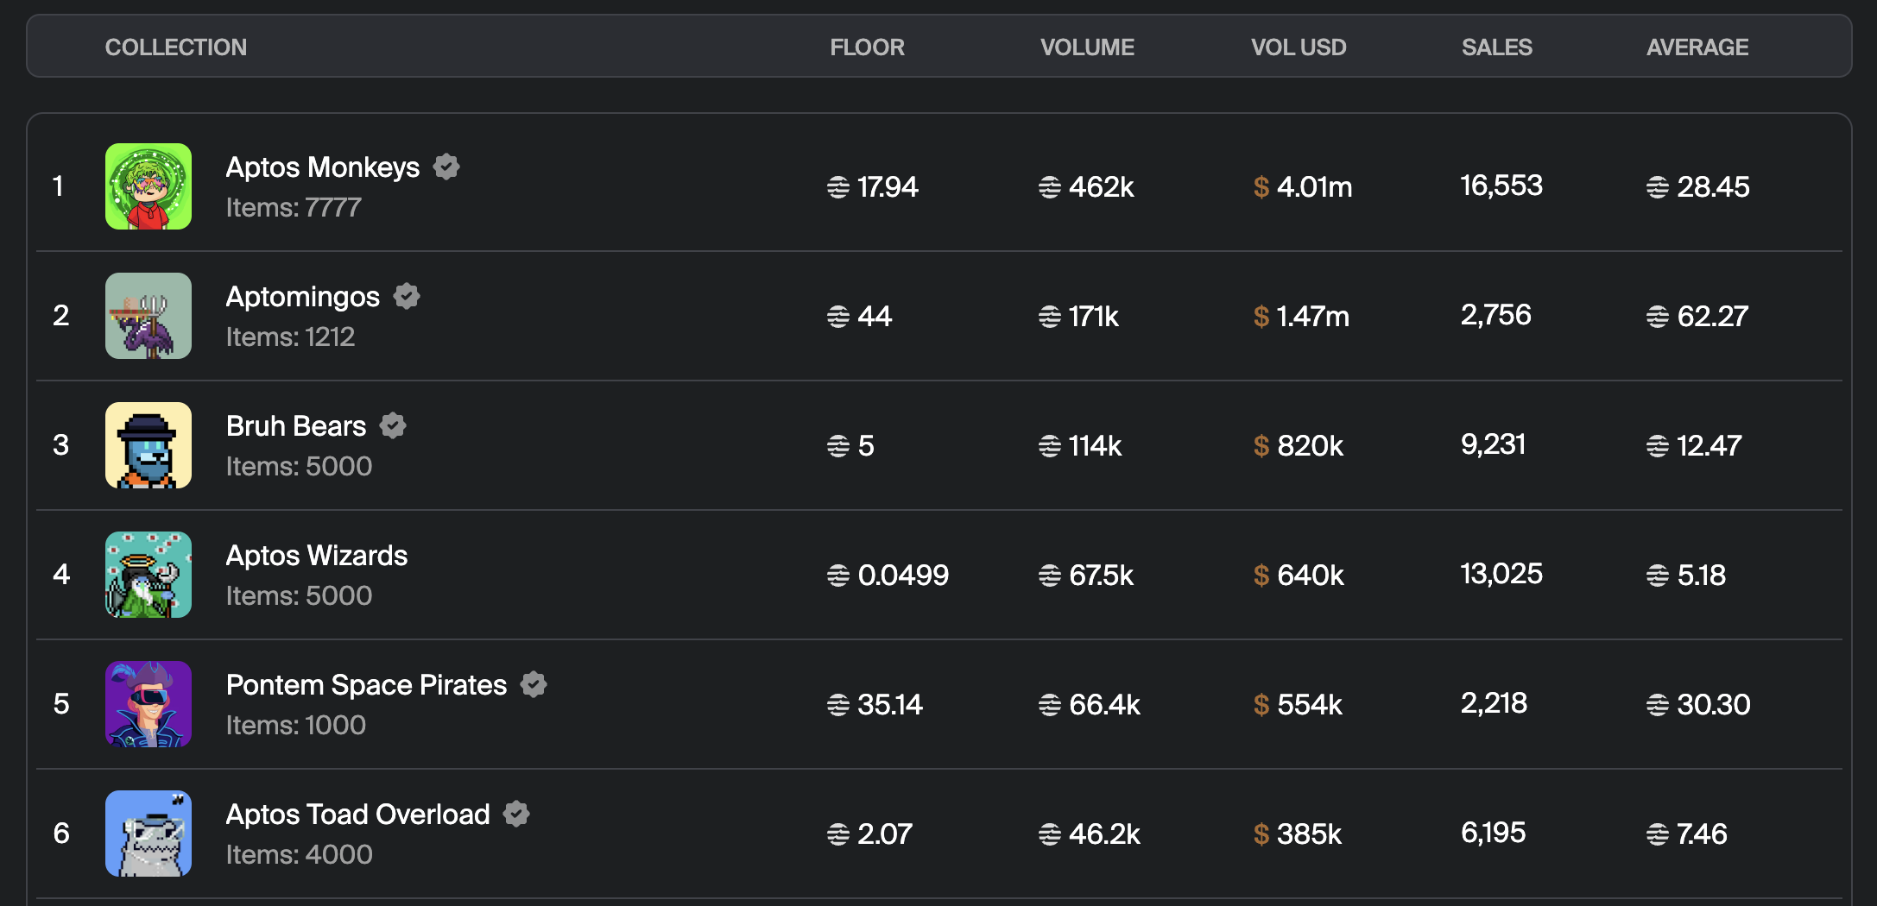Open the Aptomingos collection name link
The width and height of the screenshot is (1877, 906).
point(303,297)
